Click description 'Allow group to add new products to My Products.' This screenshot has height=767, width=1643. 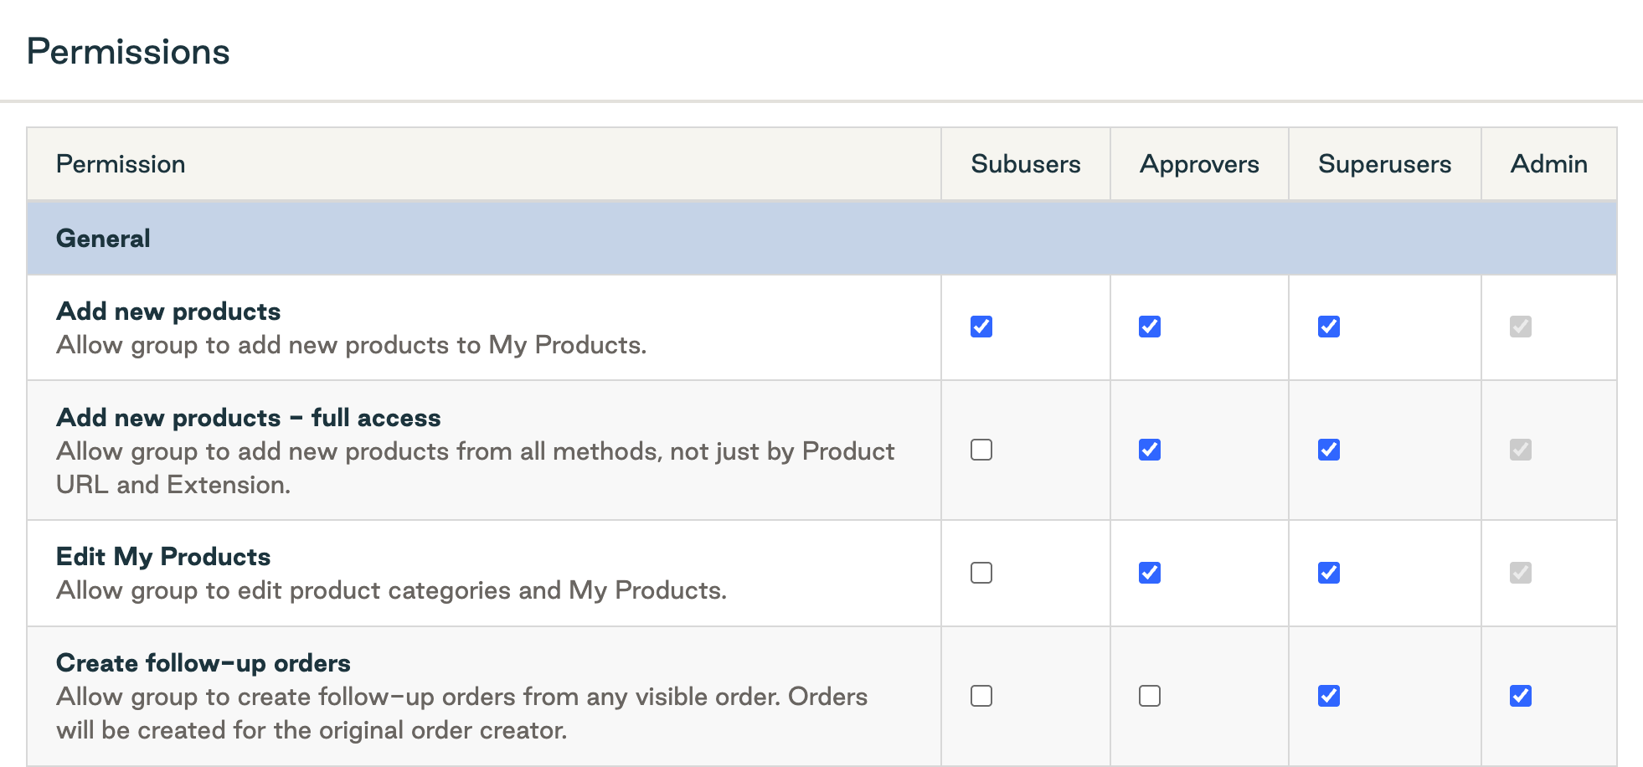tap(352, 345)
